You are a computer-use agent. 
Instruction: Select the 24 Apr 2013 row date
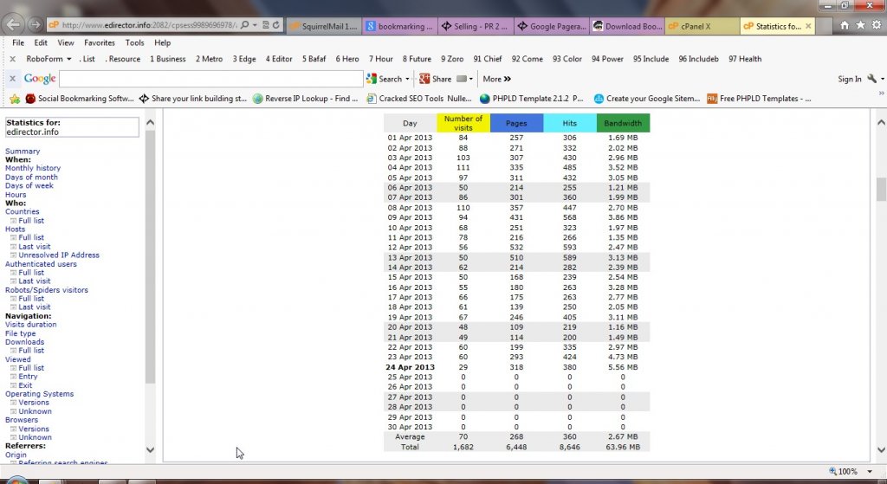410,367
